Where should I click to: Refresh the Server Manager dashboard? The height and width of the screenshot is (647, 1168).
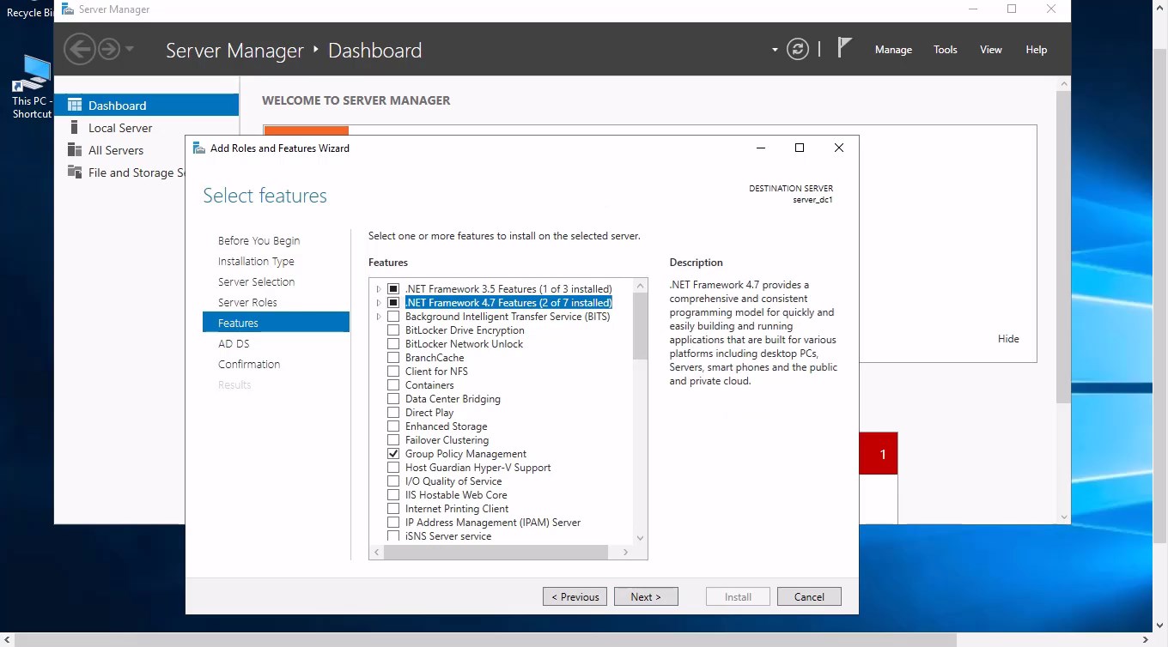(x=798, y=49)
